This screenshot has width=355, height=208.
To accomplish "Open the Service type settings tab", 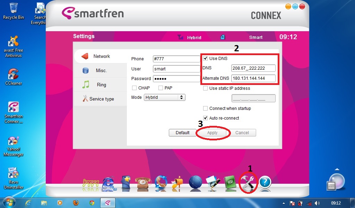I will pyautogui.click(x=101, y=99).
